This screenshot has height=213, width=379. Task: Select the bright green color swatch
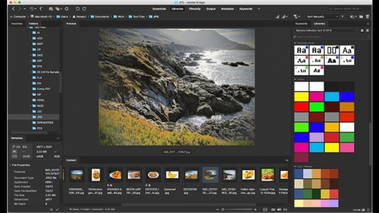[317, 106]
